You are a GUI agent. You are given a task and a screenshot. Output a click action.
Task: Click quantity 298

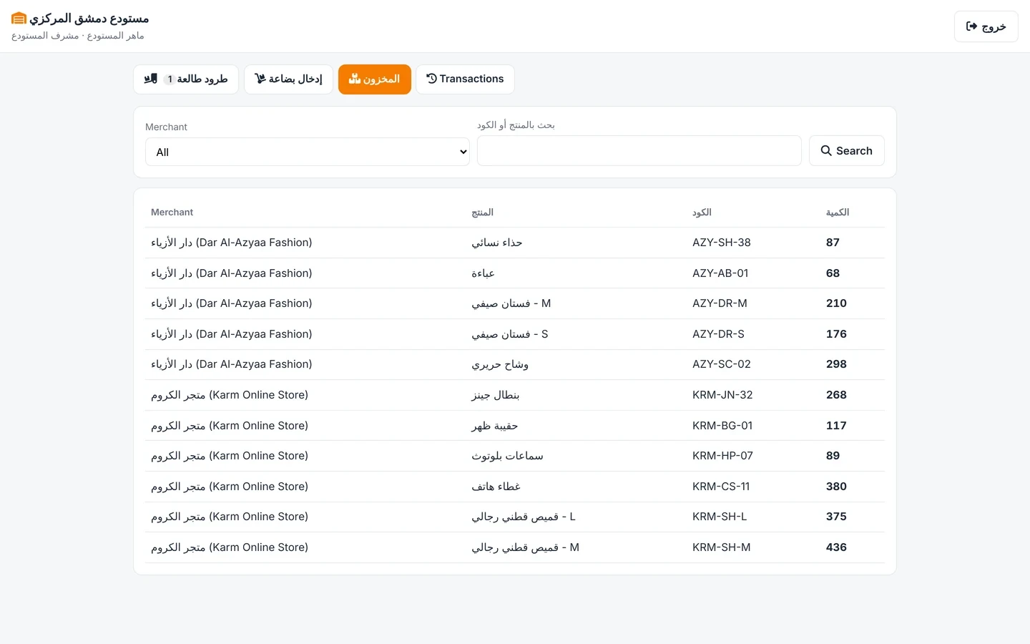click(836, 364)
